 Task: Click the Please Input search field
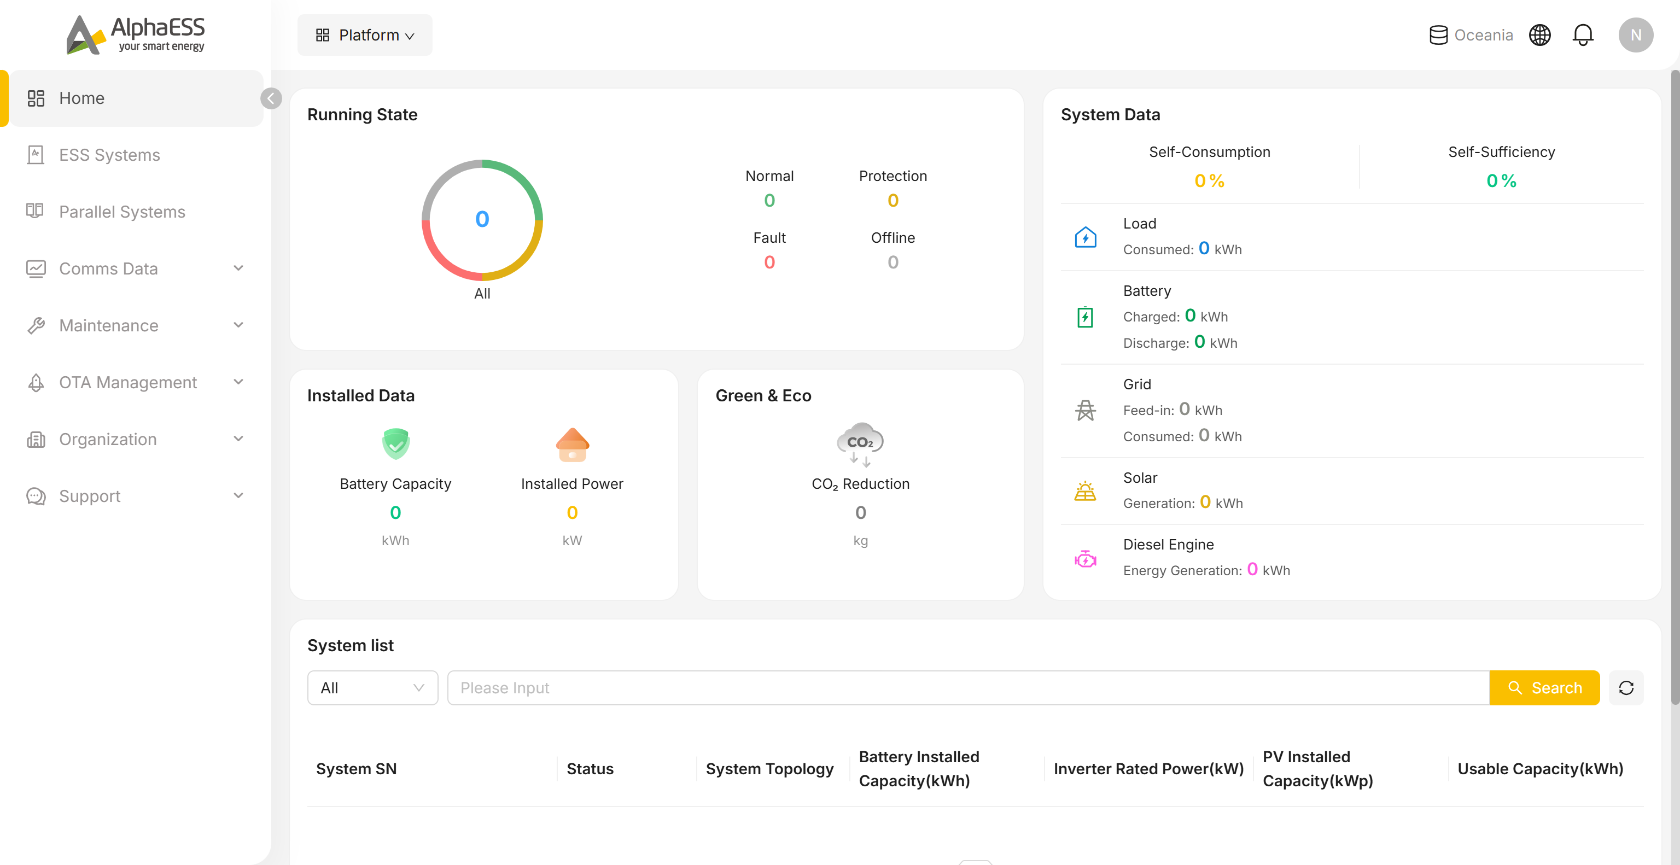(968, 688)
